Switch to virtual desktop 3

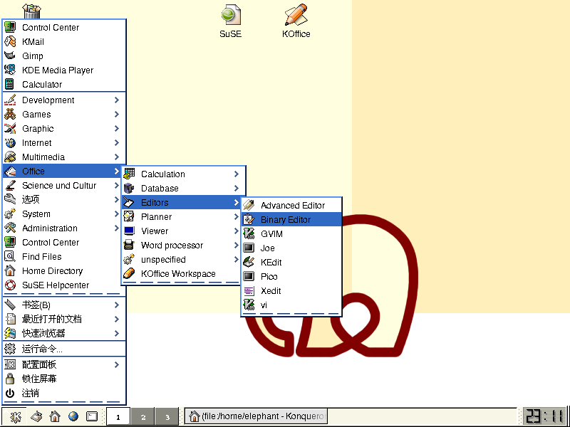click(x=167, y=417)
